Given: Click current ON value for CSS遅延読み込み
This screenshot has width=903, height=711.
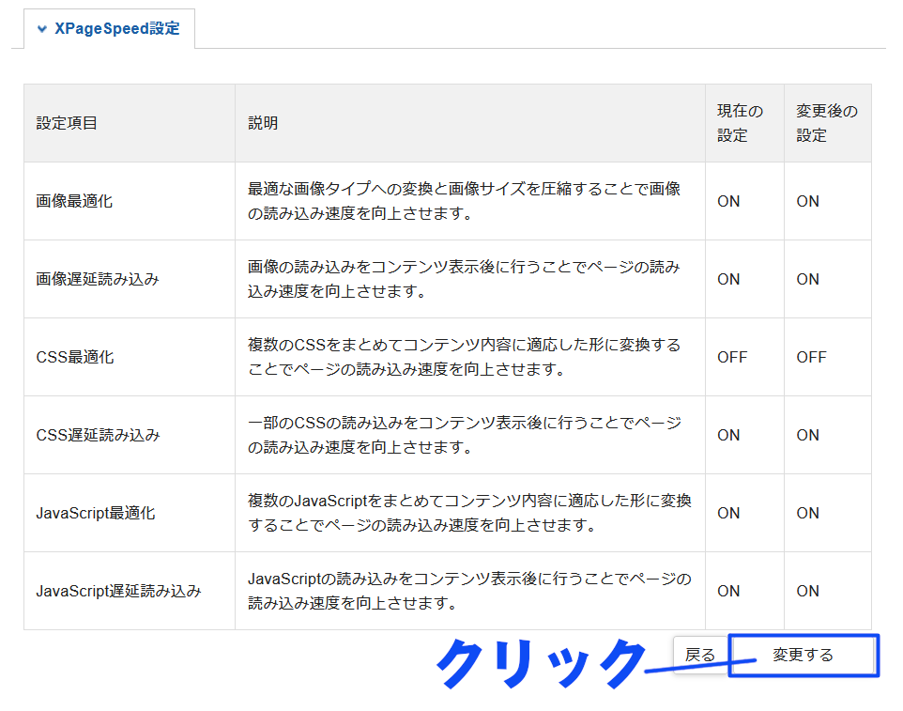Looking at the screenshot, I should 728,435.
